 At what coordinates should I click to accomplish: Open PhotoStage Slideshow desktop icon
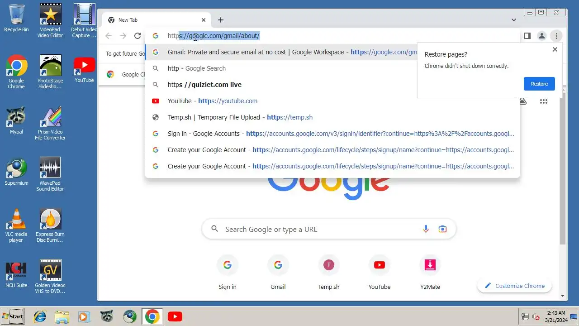click(x=50, y=72)
